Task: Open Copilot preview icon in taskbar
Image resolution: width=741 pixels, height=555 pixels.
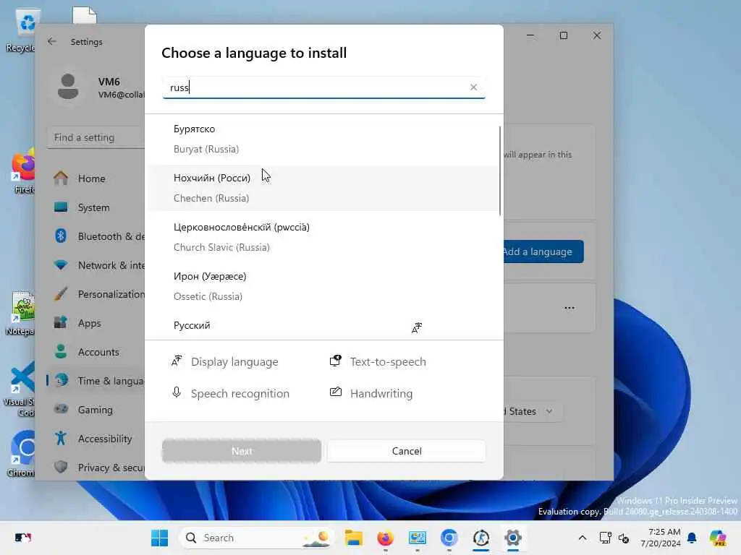Action: coord(717,538)
